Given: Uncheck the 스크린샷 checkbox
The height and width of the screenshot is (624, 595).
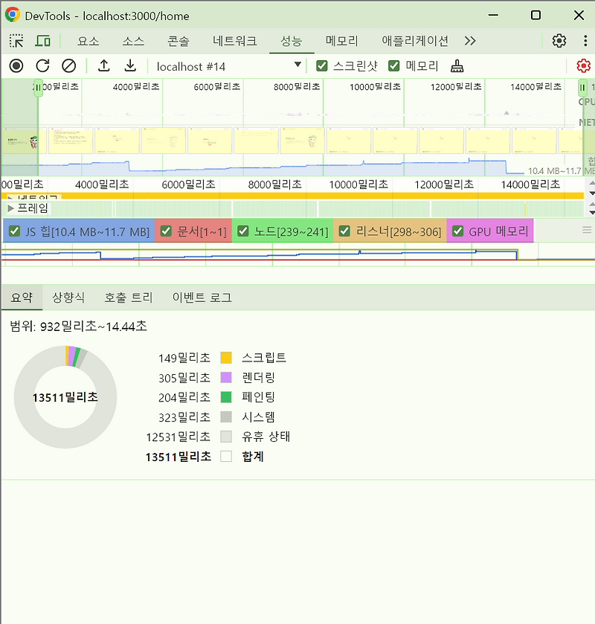Looking at the screenshot, I should click(322, 65).
